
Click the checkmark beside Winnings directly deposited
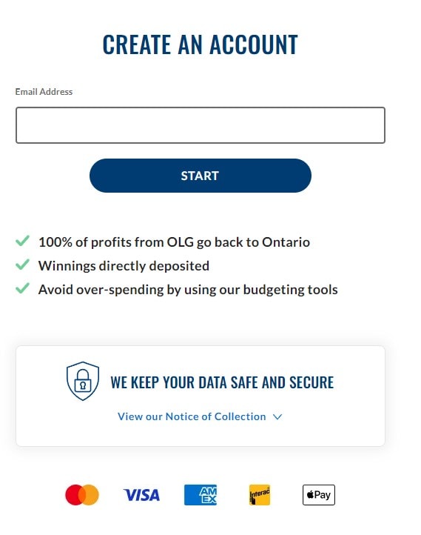coord(22,265)
